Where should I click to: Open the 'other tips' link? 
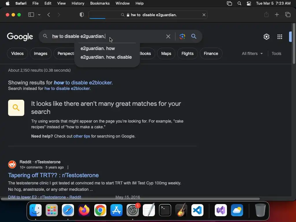click(82, 136)
